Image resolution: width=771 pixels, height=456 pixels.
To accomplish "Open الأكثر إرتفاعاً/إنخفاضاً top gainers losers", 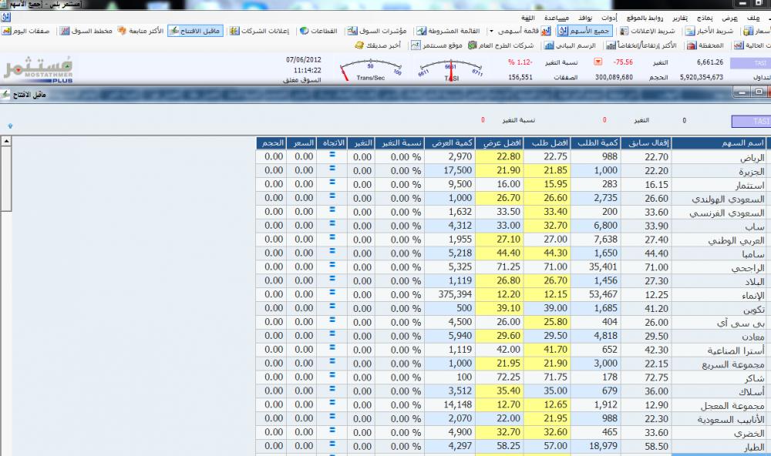I will click(x=641, y=45).
